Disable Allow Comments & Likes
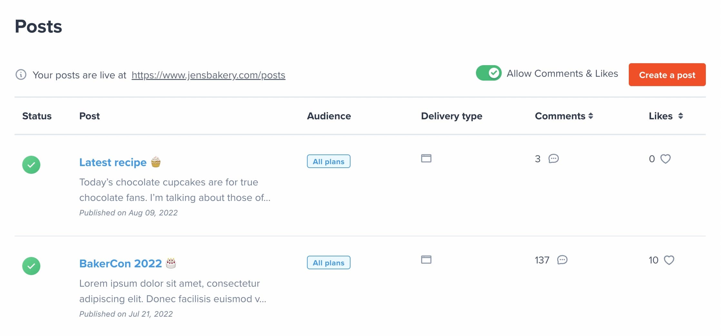The image size is (721, 336). [488, 73]
